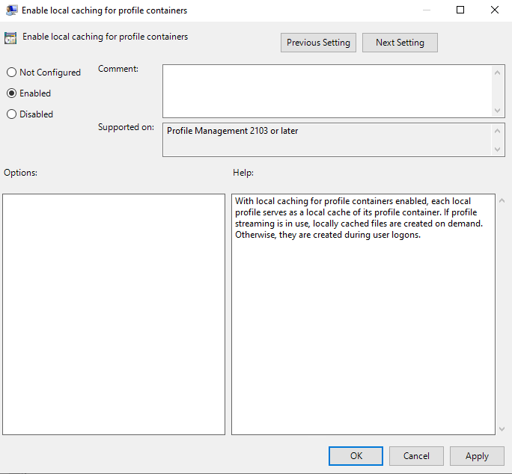Click the policy icon in the title bar
The width and height of the screenshot is (512, 474).
12,10
